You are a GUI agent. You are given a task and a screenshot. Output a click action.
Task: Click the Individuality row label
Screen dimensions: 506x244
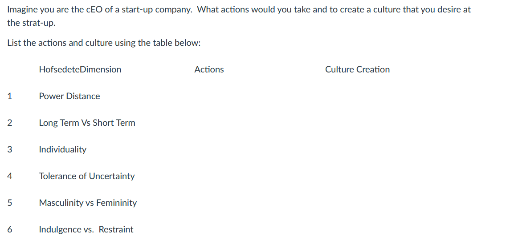(62, 149)
